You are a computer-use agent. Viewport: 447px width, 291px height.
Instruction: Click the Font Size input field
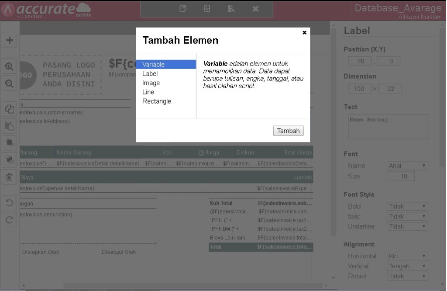point(400,177)
